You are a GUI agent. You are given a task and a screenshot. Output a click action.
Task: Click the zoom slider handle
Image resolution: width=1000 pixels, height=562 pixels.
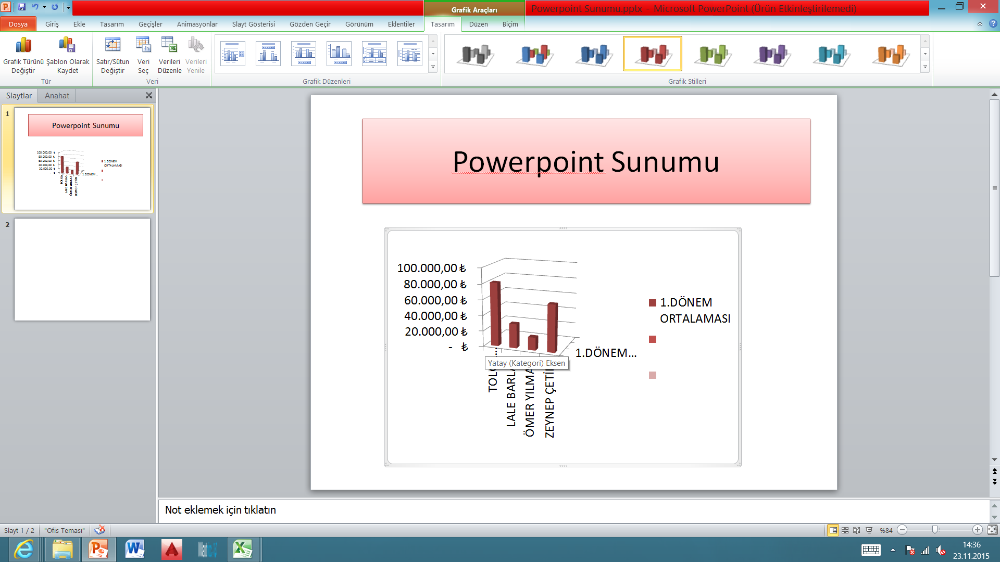click(x=935, y=530)
